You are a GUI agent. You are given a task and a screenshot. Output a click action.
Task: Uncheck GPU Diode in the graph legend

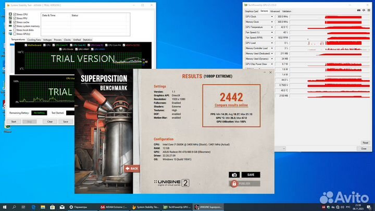point(60,49)
